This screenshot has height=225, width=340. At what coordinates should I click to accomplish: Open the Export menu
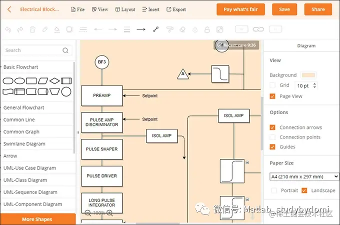coord(176,9)
